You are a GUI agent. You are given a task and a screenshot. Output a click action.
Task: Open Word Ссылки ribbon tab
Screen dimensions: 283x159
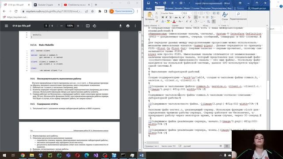point(195,8)
